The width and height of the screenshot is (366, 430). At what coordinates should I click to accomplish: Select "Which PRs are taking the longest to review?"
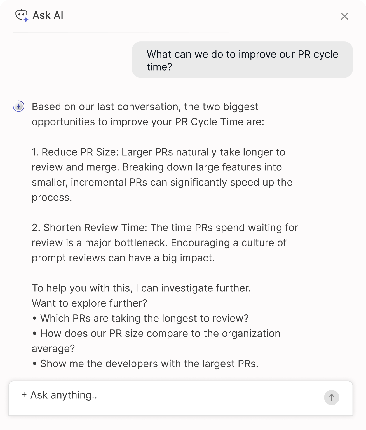[x=144, y=318]
